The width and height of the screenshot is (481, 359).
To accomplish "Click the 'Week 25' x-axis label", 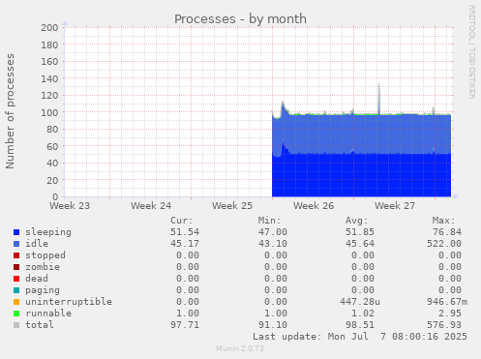I will (x=232, y=206).
